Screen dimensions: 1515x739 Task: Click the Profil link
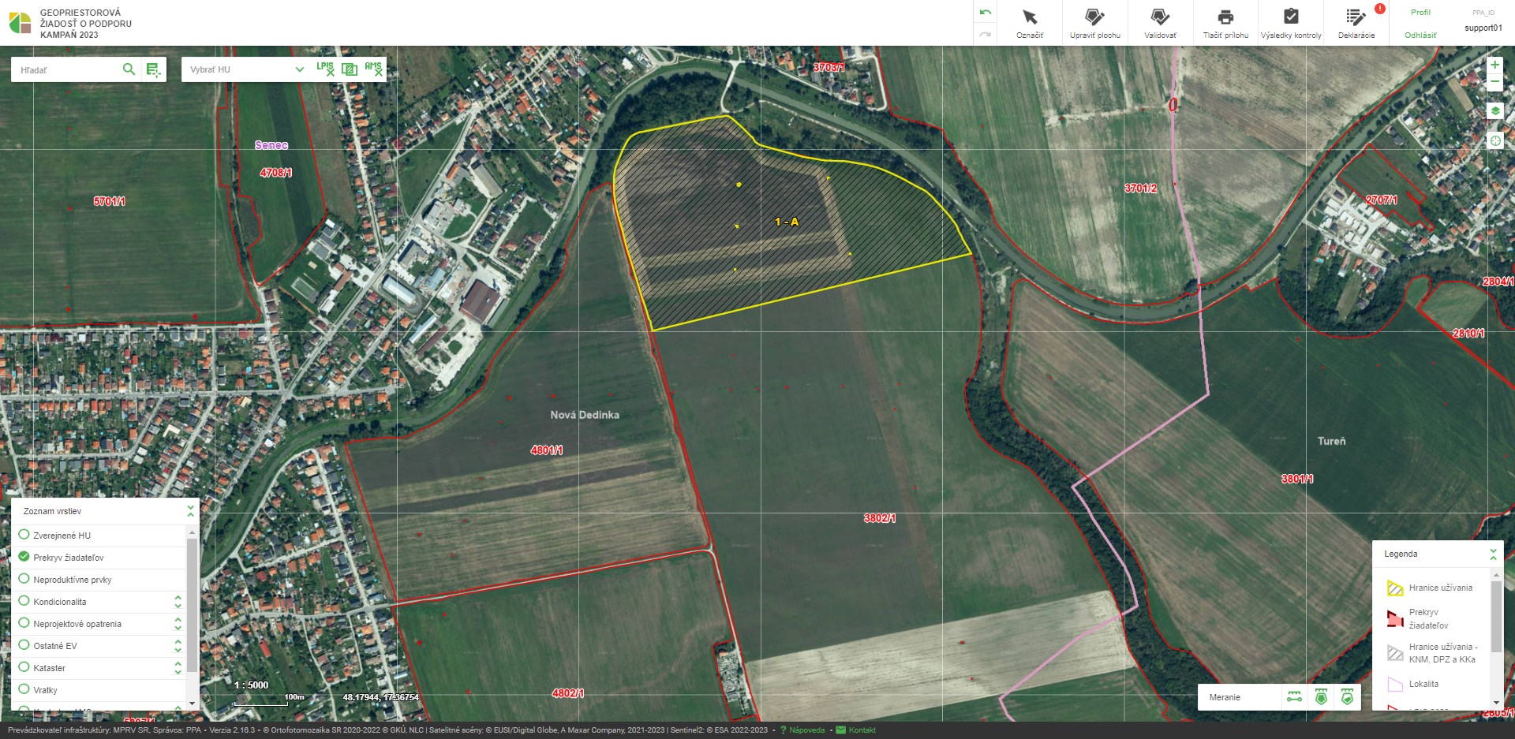pos(1420,13)
